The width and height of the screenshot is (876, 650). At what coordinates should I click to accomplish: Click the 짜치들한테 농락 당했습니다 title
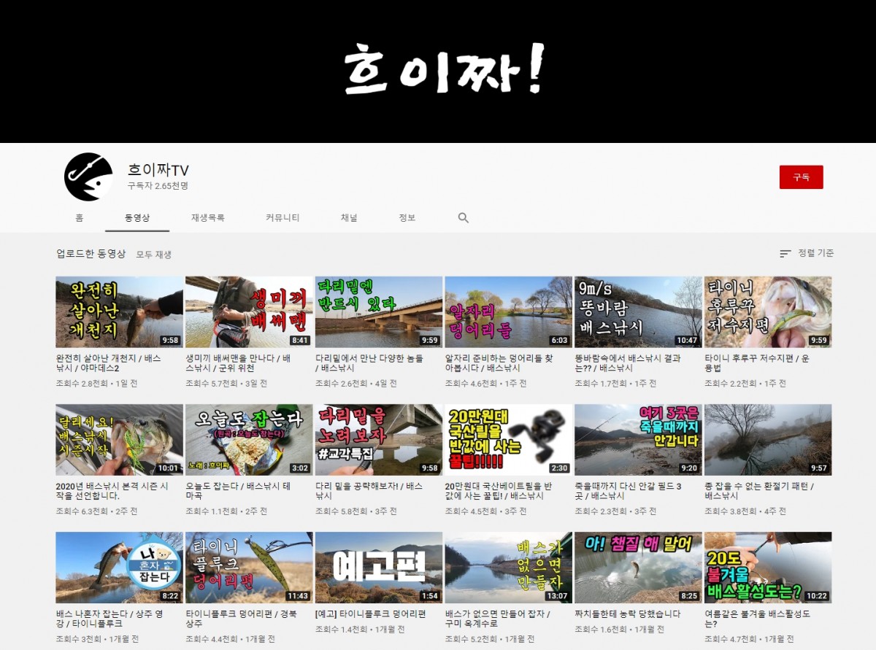click(628, 614)
